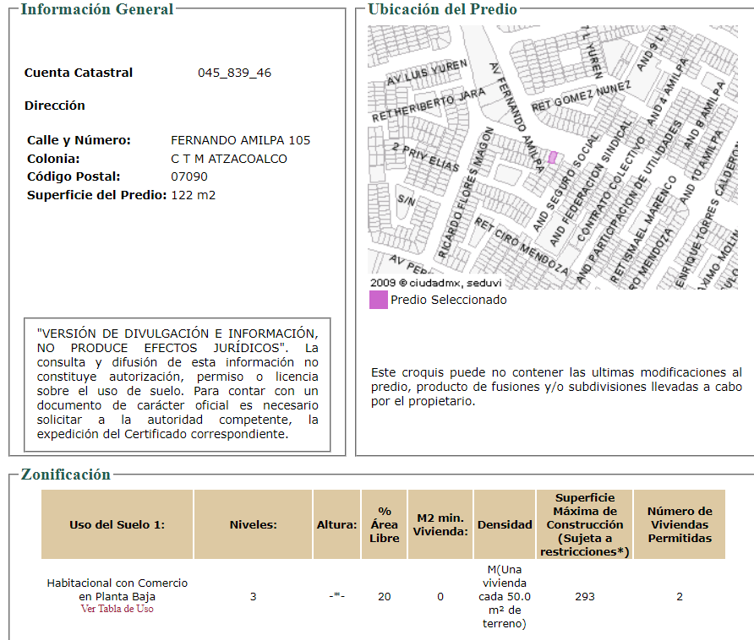Image resolution: width=754 pixels, height=640 pixels.
Task: Click the Densidad column header
Action: 505,524
